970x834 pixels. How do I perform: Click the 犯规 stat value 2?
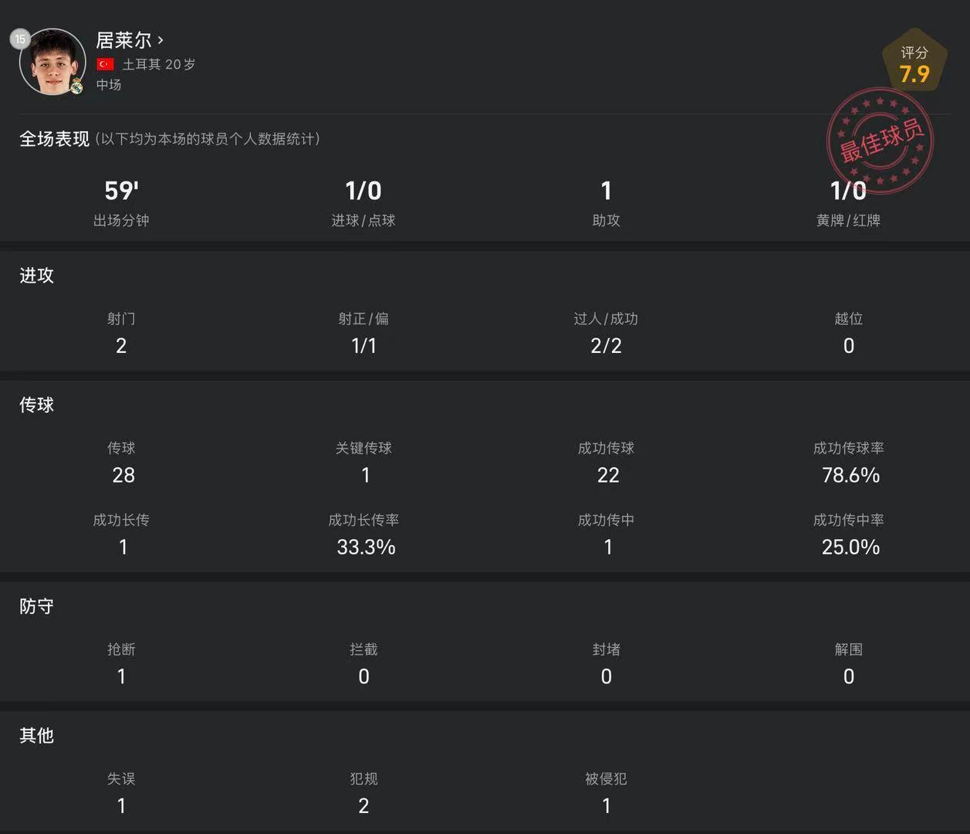pyautogui.click(x=363, y=805)
